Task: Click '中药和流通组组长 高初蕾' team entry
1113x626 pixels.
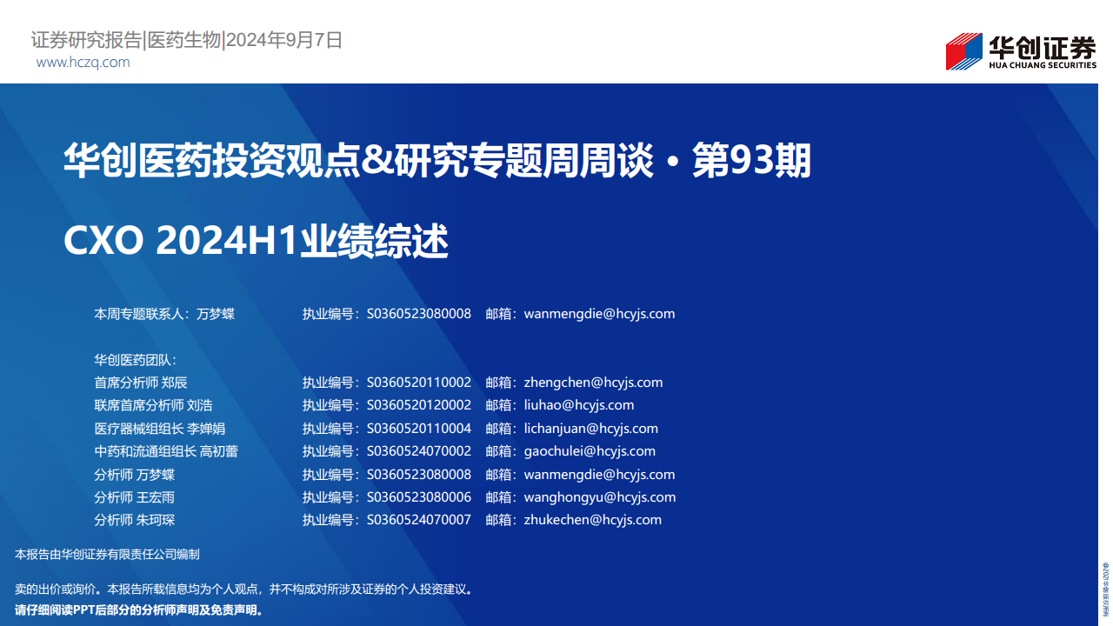Action: (x=166, y=451)
